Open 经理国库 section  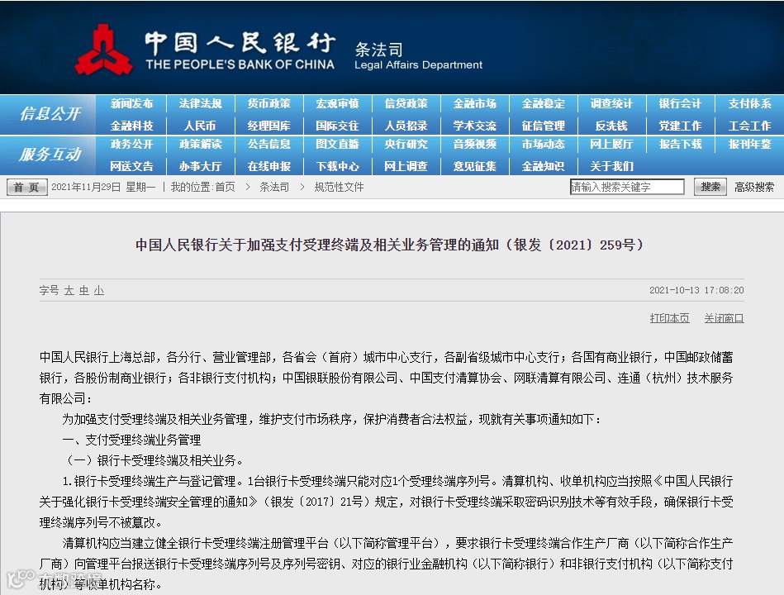pyautogui.click(x=268, y=126)
